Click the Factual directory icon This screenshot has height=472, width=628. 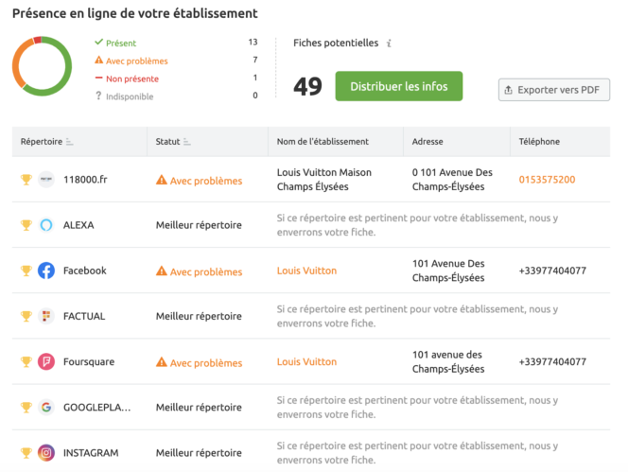pyautogui.click(x=46, y=316)
